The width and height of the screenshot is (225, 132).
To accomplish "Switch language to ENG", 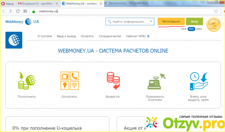I will tap(199, 29).
